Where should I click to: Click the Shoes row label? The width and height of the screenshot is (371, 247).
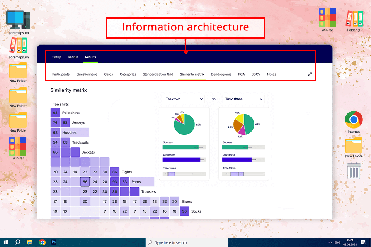coord(186,201)
